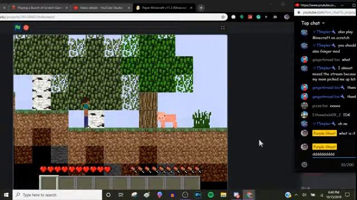Expand the Top chat dropdown
Viewport: 357px width, 200px height.
click(x=313, y=23)
